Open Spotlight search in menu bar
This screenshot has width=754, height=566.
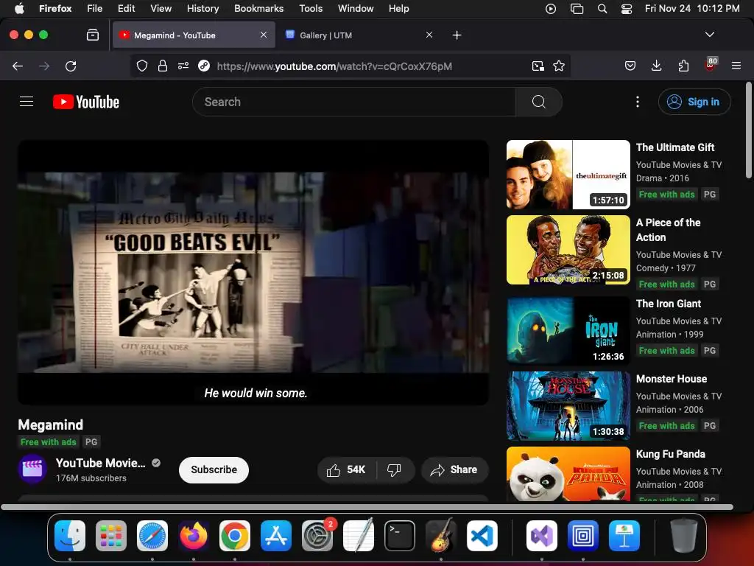[602, 9]
